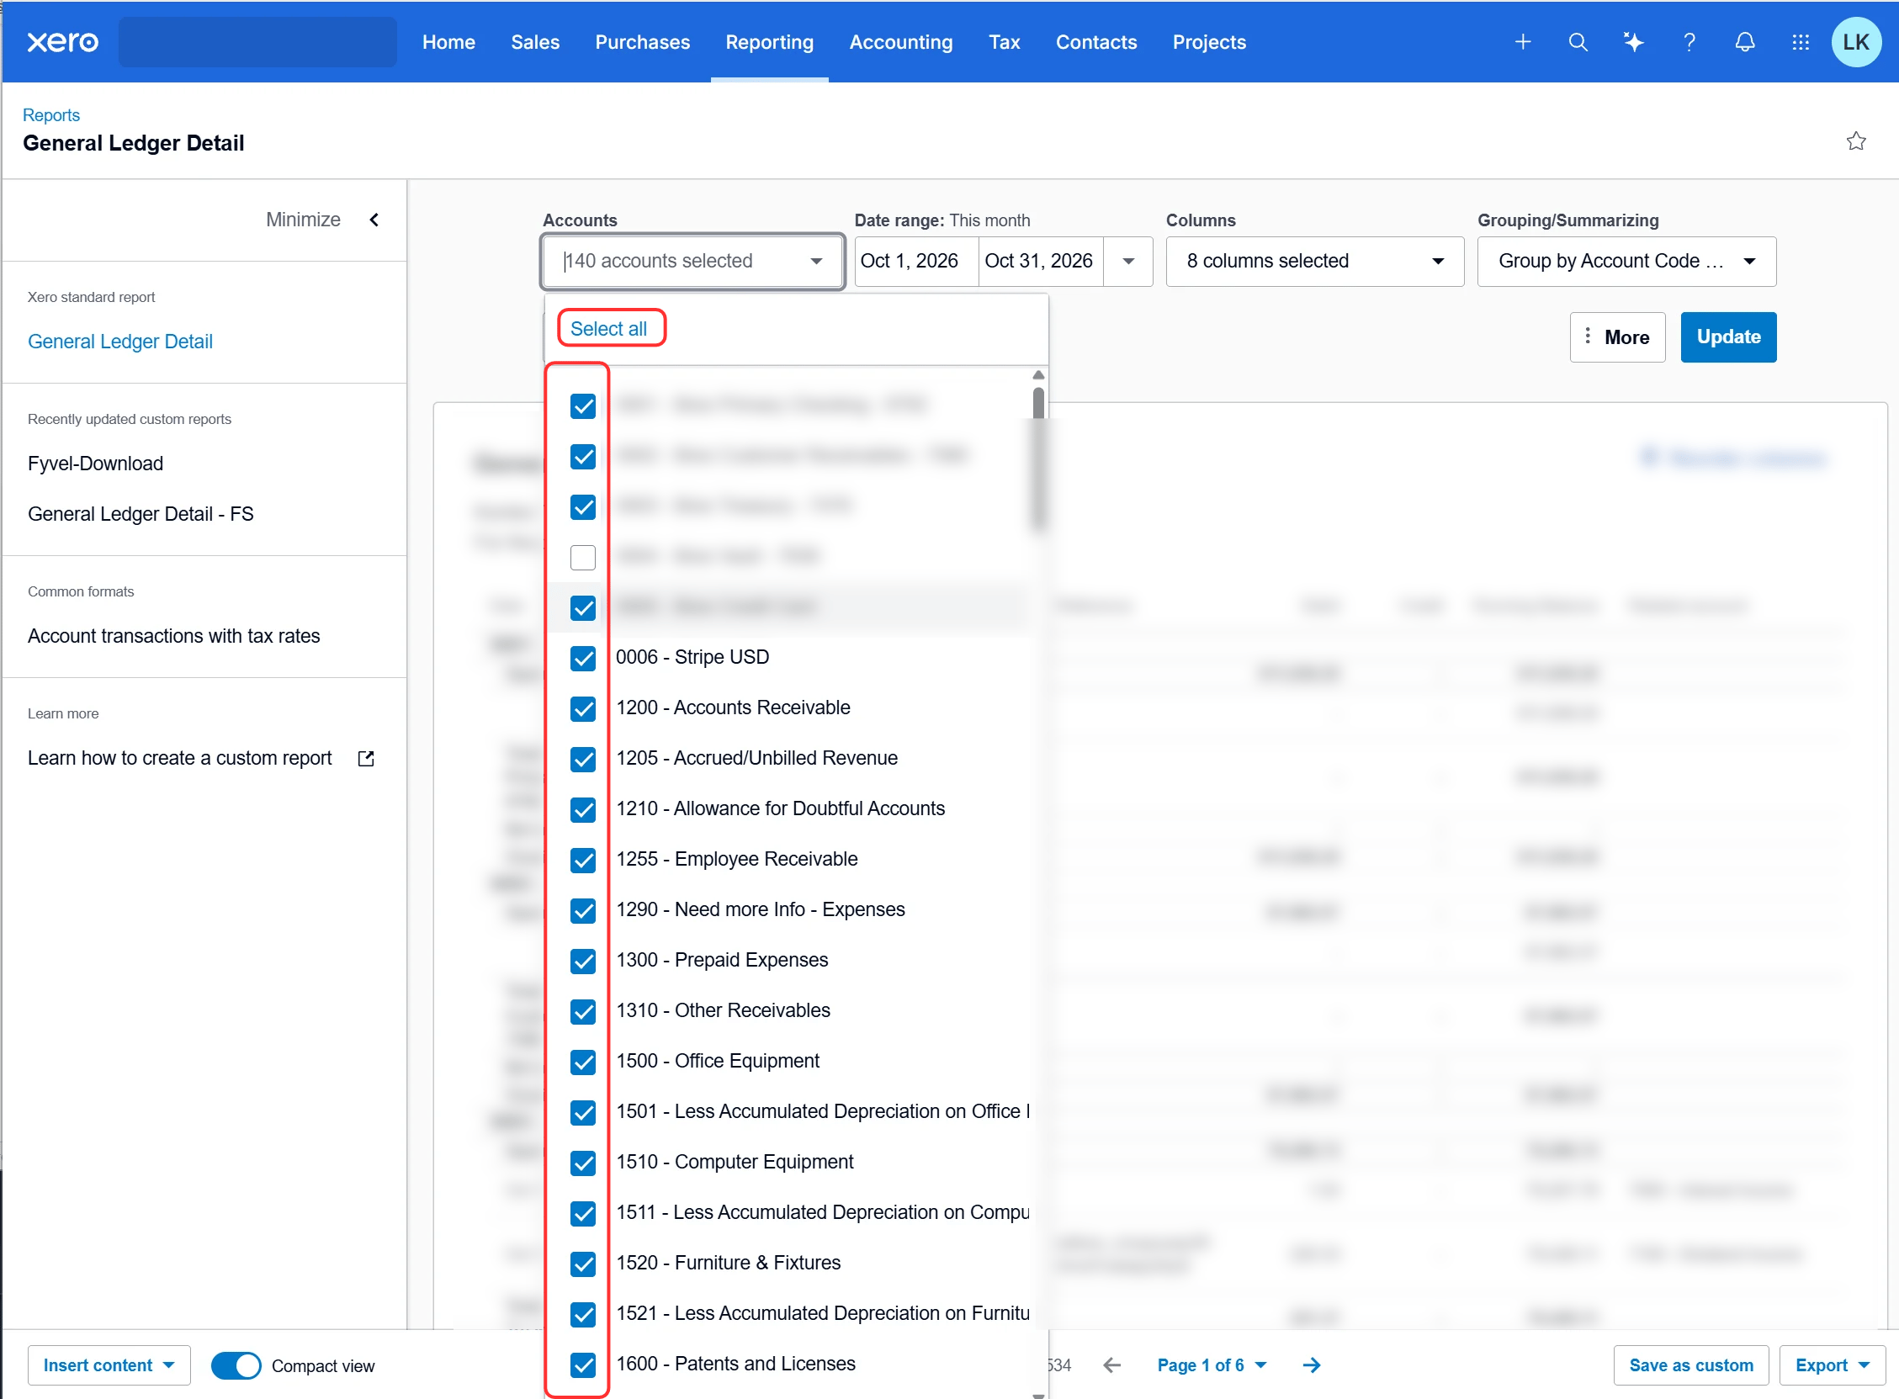Go to next page with right arrow
The width and height of the screenshot is (1899, 1399).
click(x=1311, y=1365)
